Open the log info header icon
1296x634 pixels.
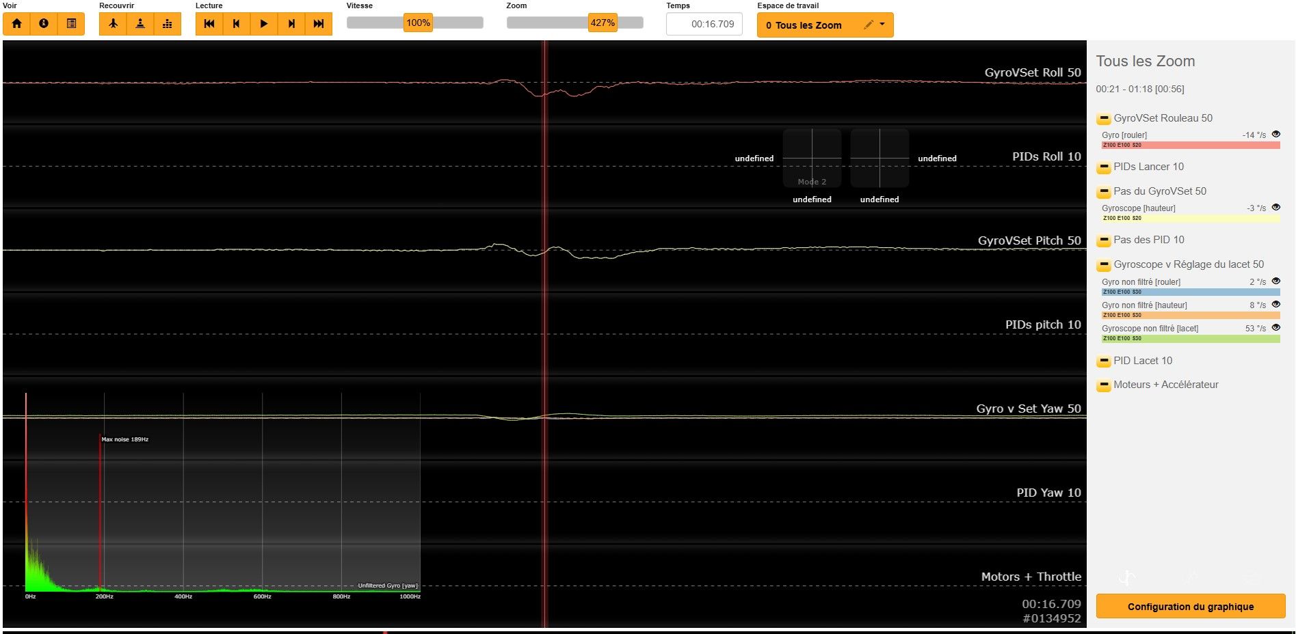pyautogui.click(x=44, y=24)
